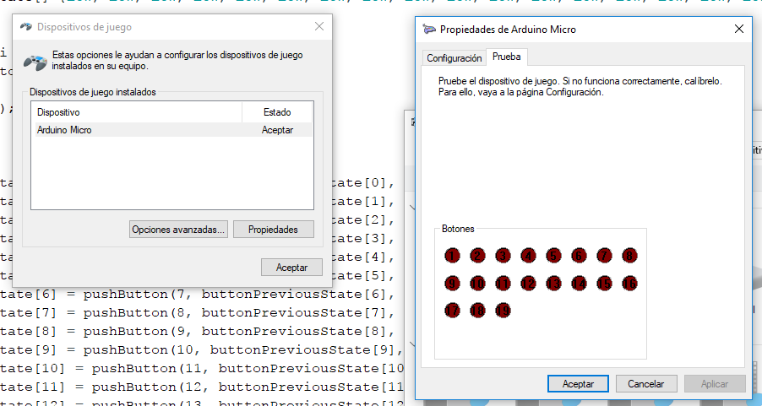
Task: Click Aceptar in Dispositivos de juego dialog
Action: (291, 267)
